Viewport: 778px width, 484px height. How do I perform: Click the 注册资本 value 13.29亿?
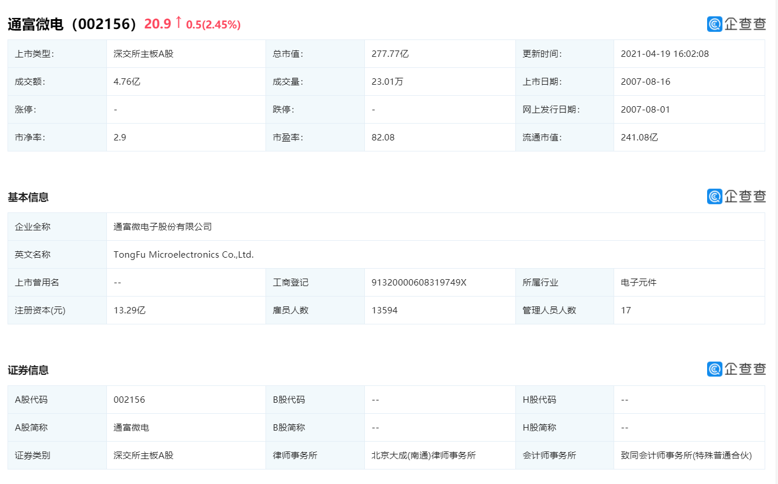click(128, 310)
